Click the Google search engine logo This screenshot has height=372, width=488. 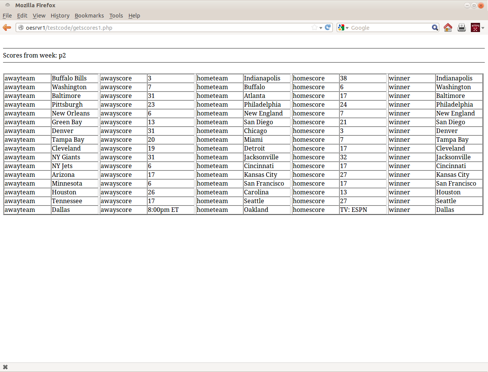(x=342, y=27)
